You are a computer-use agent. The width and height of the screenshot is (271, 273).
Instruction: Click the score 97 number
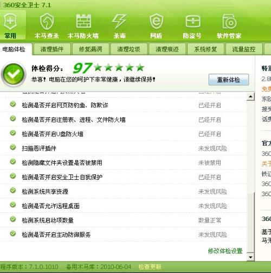click(82, 68)
